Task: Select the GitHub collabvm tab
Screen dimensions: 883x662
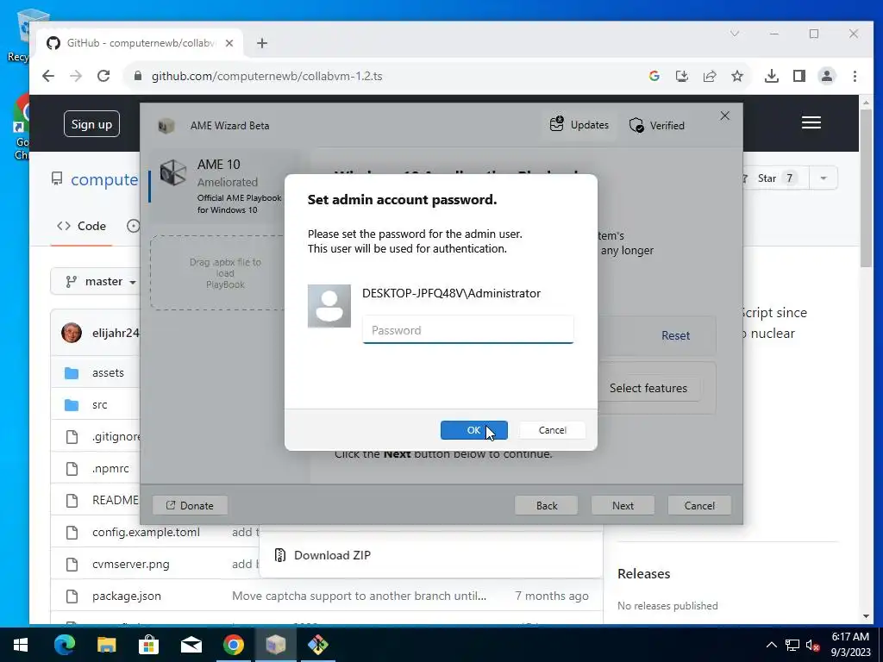Action: [141, 43]
